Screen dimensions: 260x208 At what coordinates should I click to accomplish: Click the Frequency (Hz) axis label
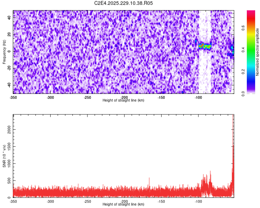click(4, 52)
